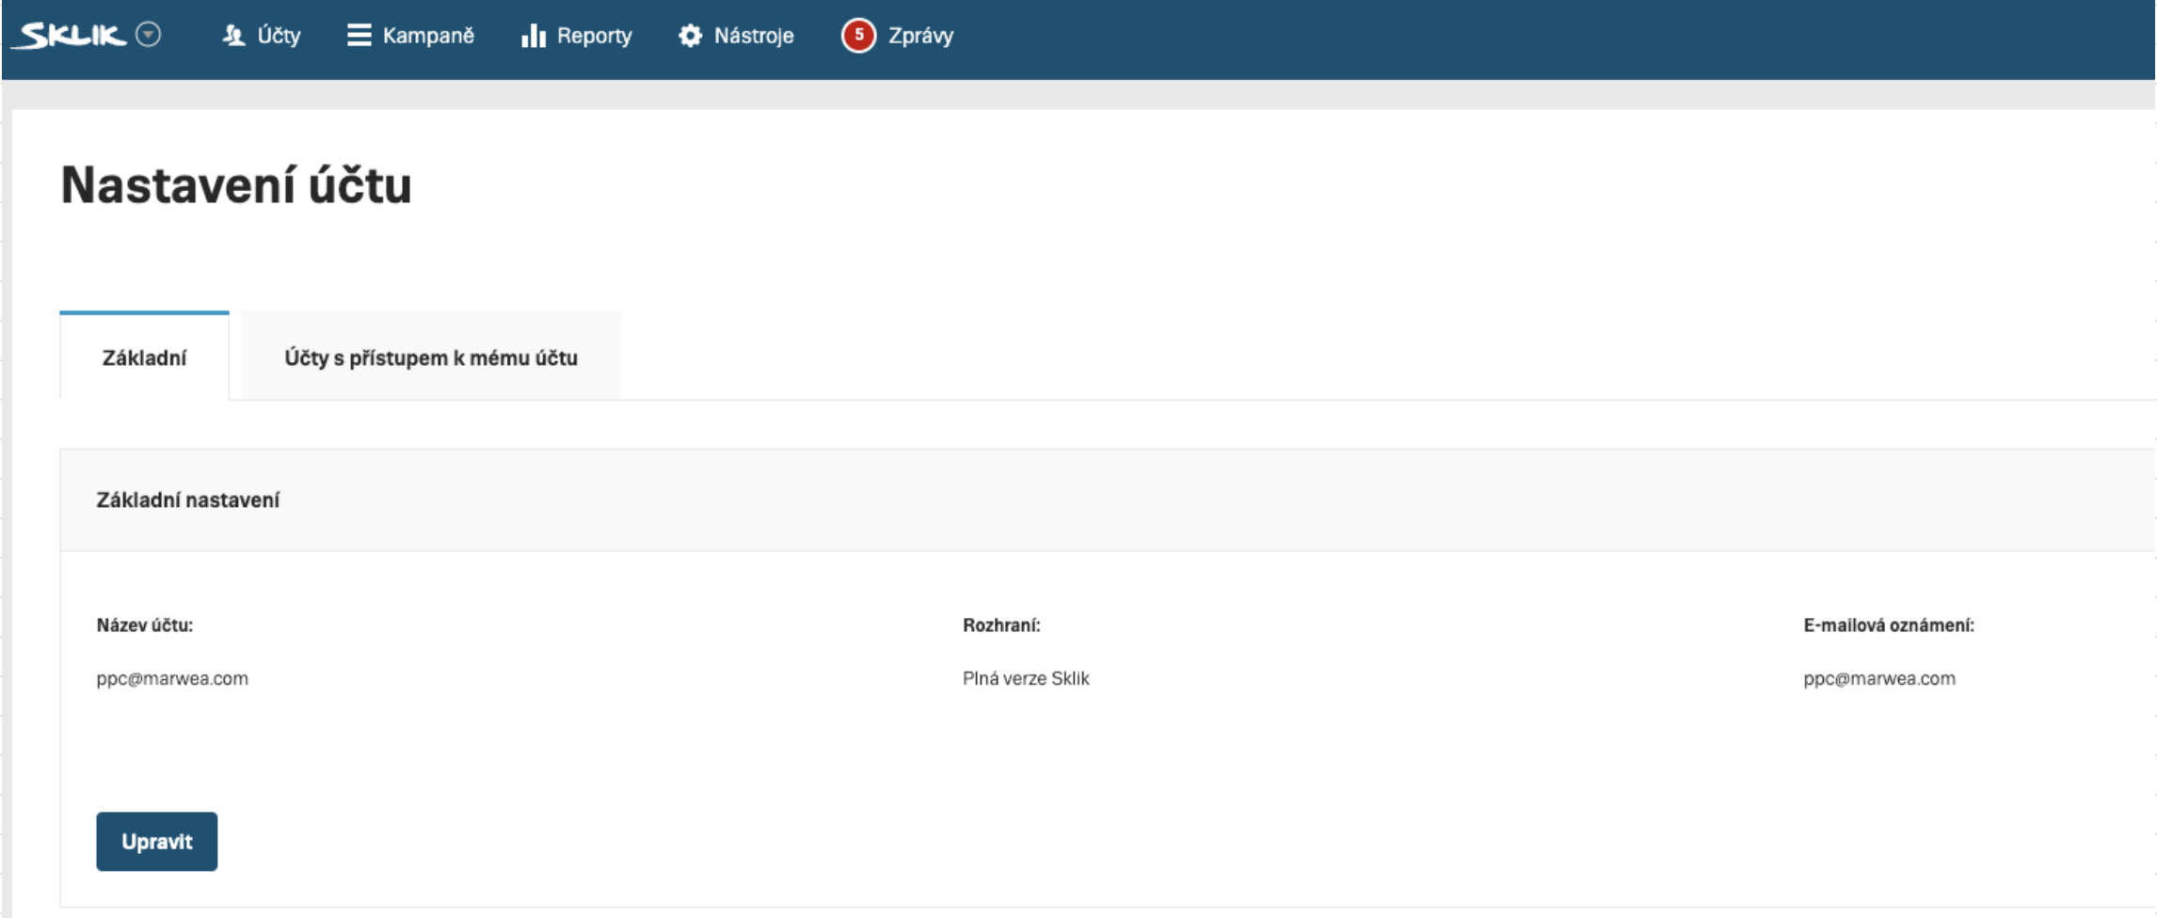2157x918 pixels.
Task: Click the E-mailová oznámení label
Action: (x=1889, y=625)
